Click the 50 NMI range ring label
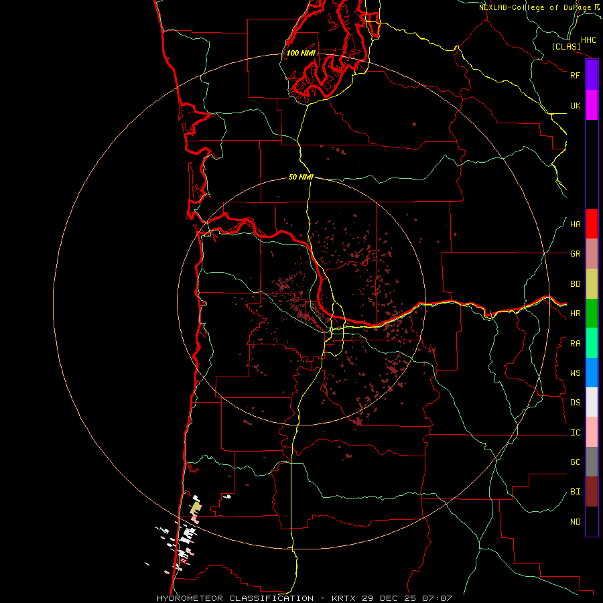 (301, 177)
